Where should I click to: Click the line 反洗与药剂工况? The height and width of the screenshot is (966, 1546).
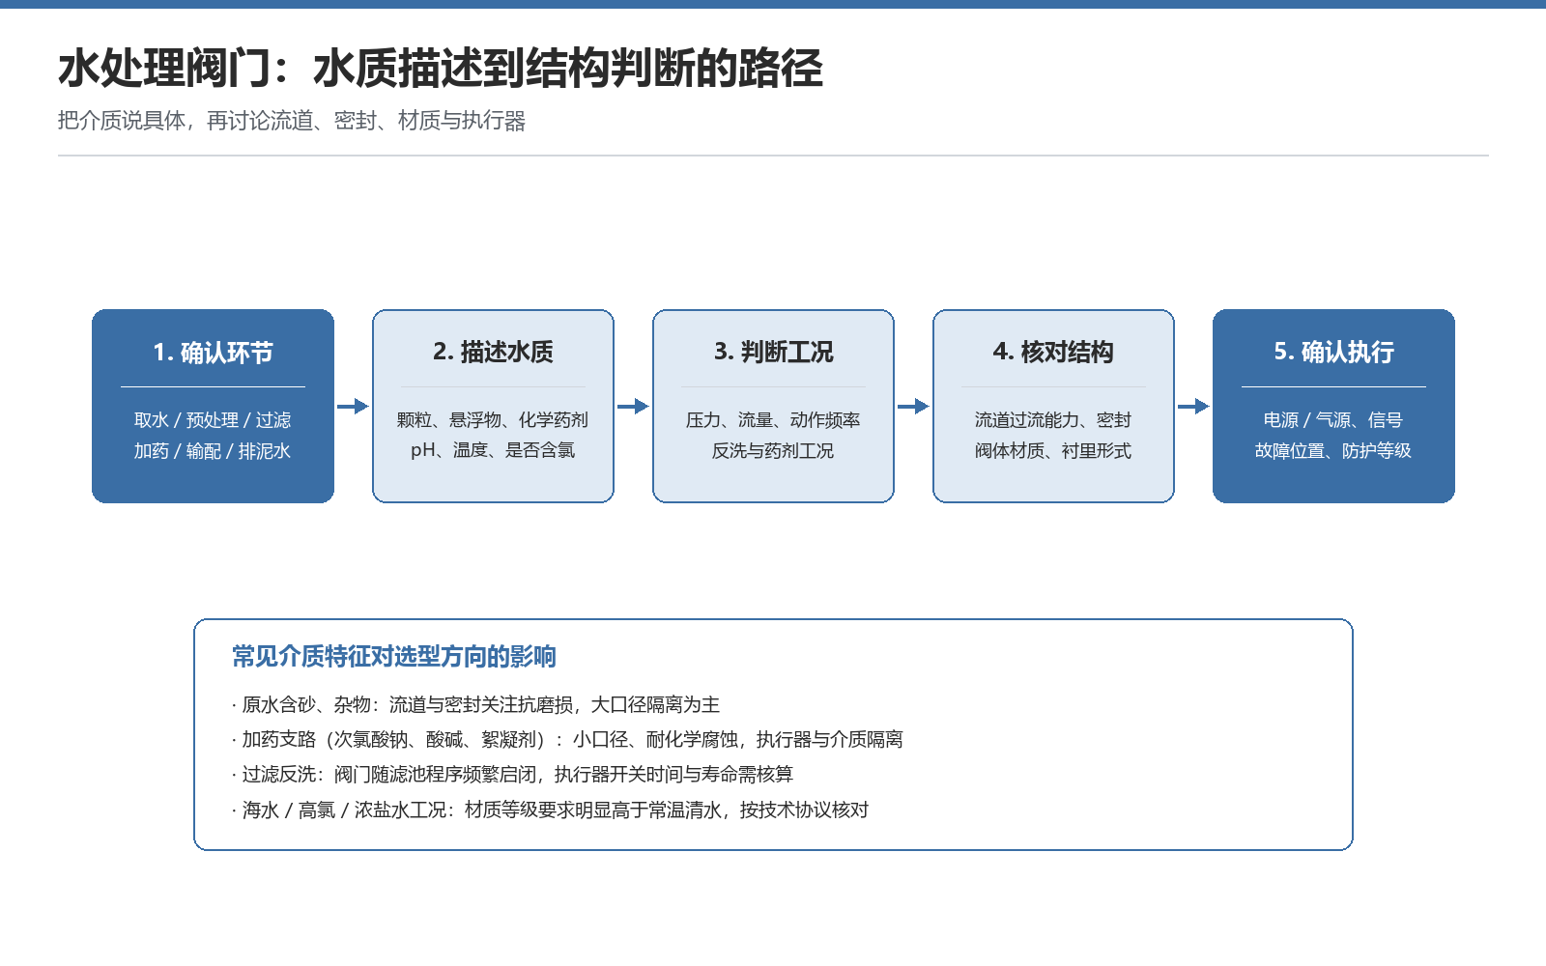pyautogui.click(x=773, y=451)
